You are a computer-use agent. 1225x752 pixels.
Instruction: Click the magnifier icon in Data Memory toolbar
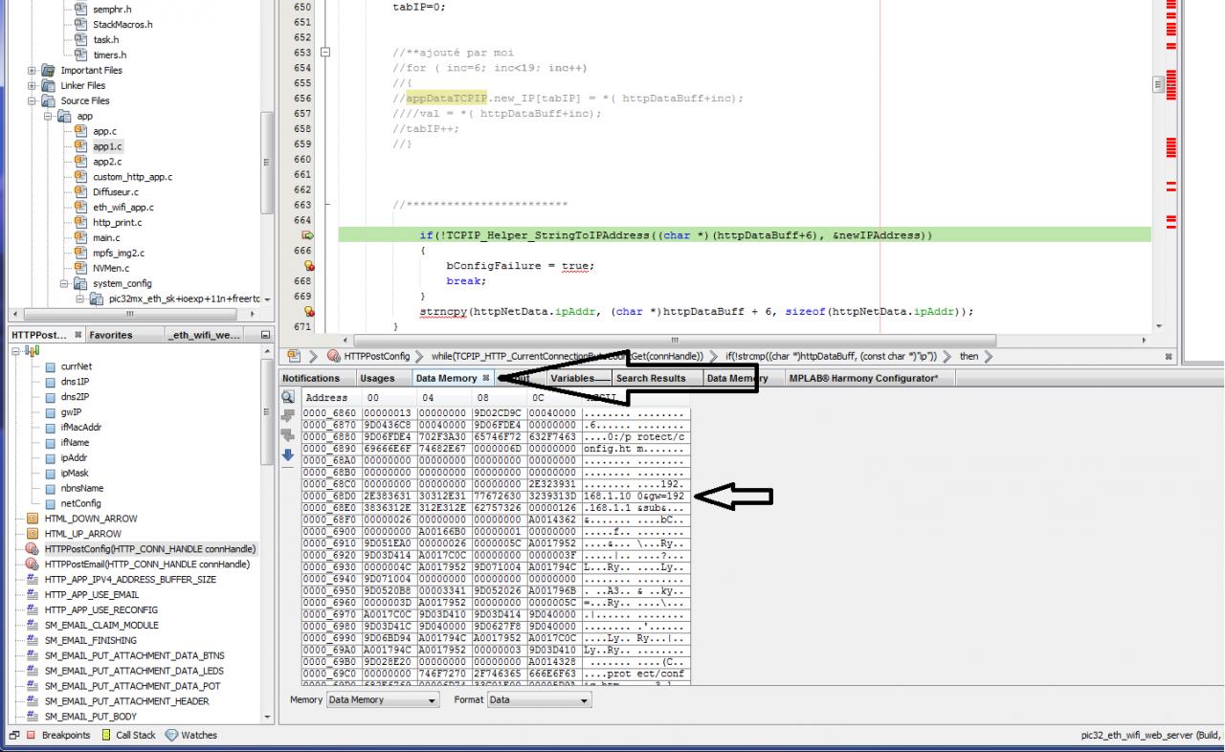coord(287,397)
